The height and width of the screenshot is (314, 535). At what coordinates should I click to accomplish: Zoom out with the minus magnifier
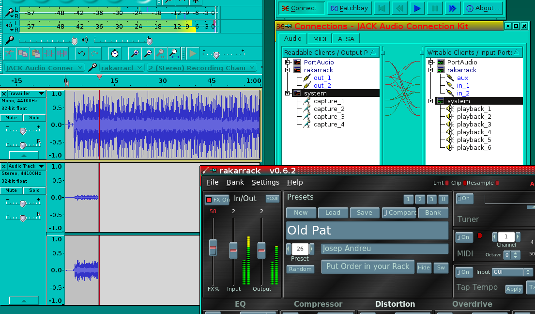pyautogui.click(x=148, y=54)
